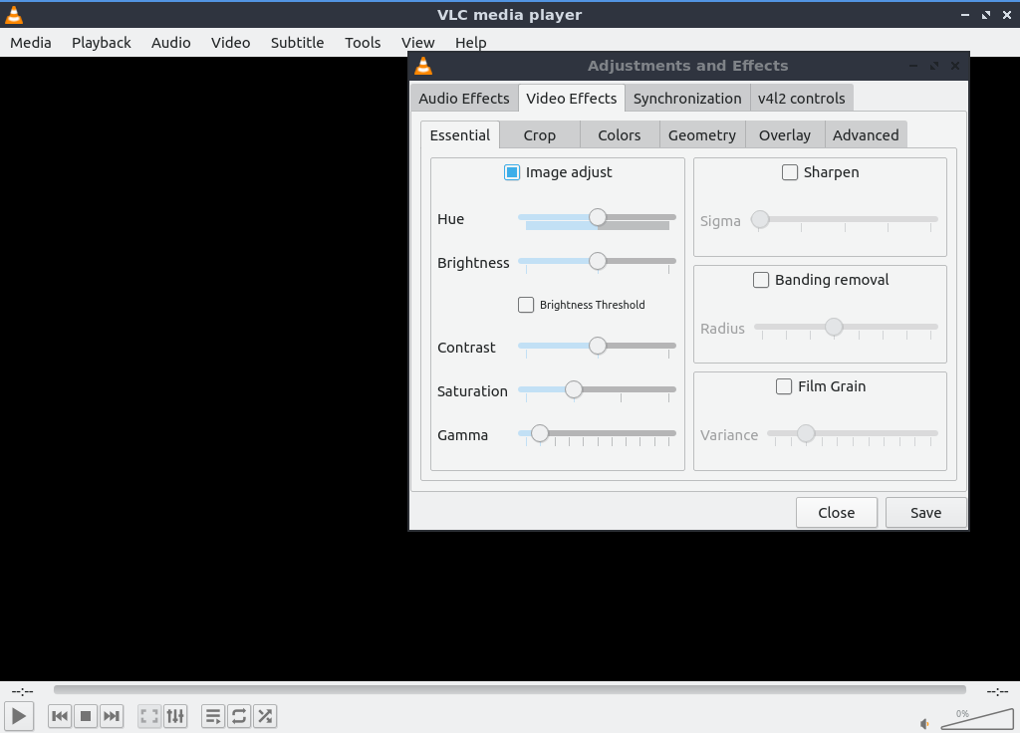The image size is (1020, 733).
Task: Switch to the Audio Effects tab
Action: [463, 99]
